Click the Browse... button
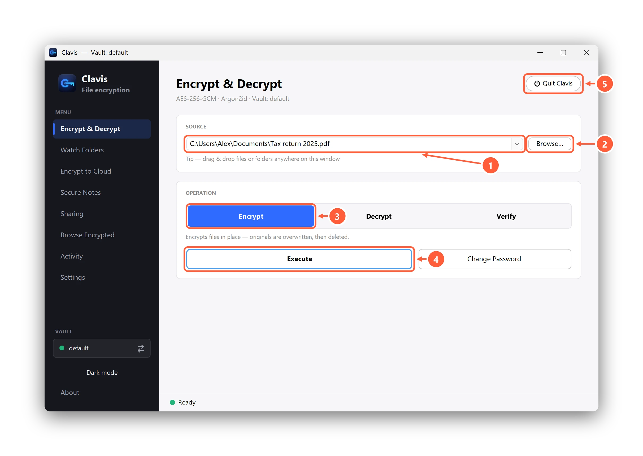This screenshot has width=643, height=456. tap(549, 144)
